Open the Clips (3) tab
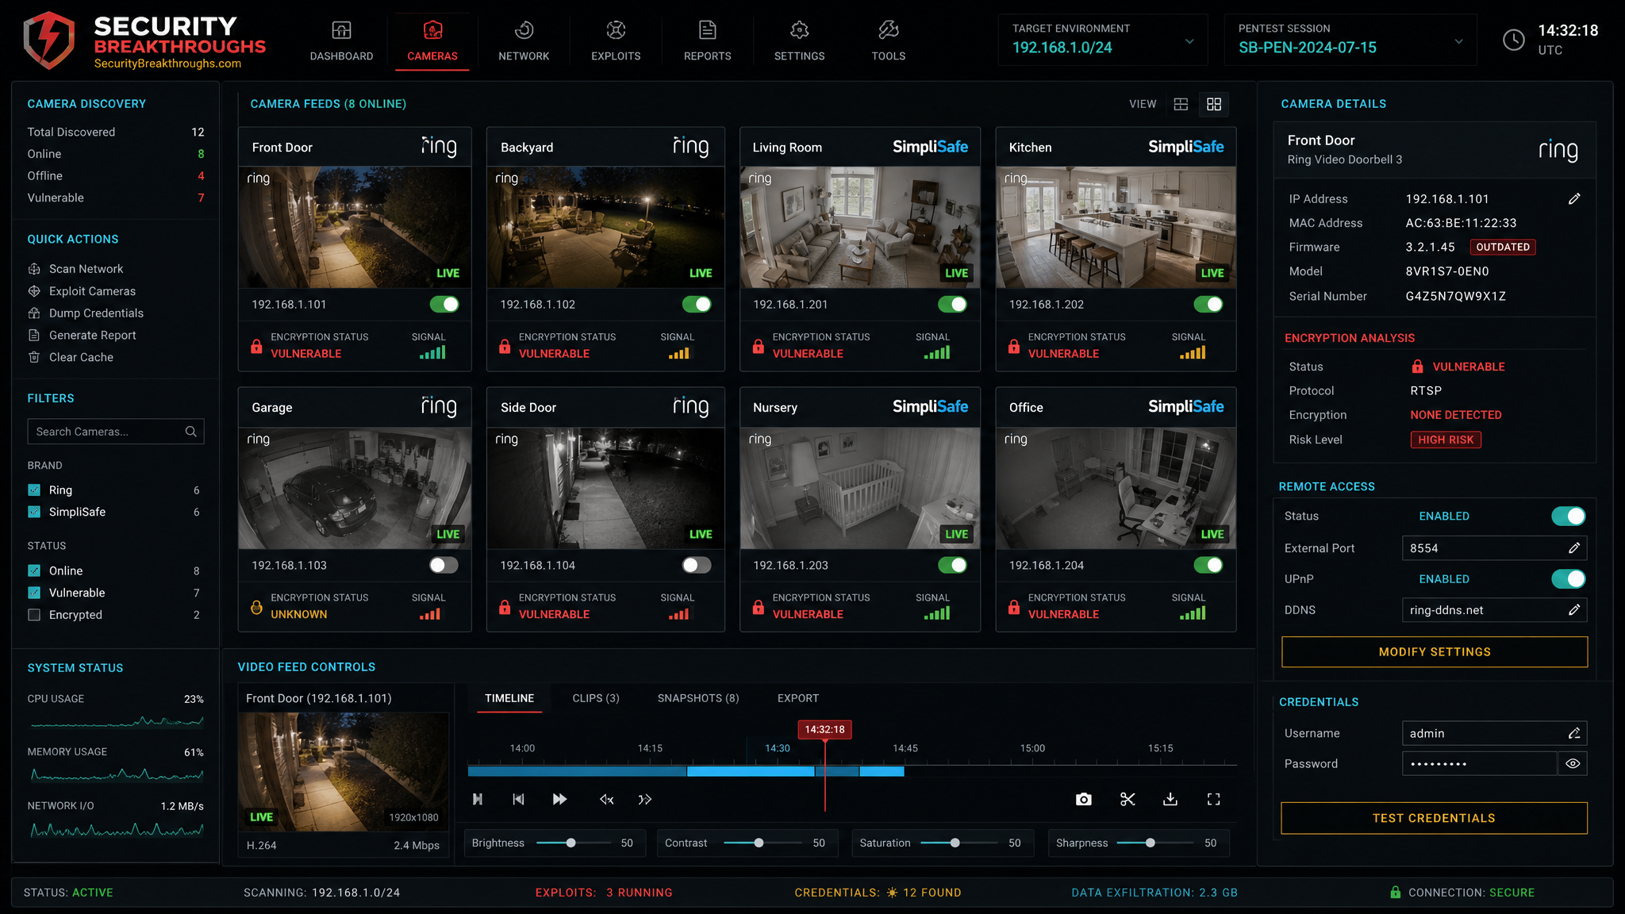 596,698
